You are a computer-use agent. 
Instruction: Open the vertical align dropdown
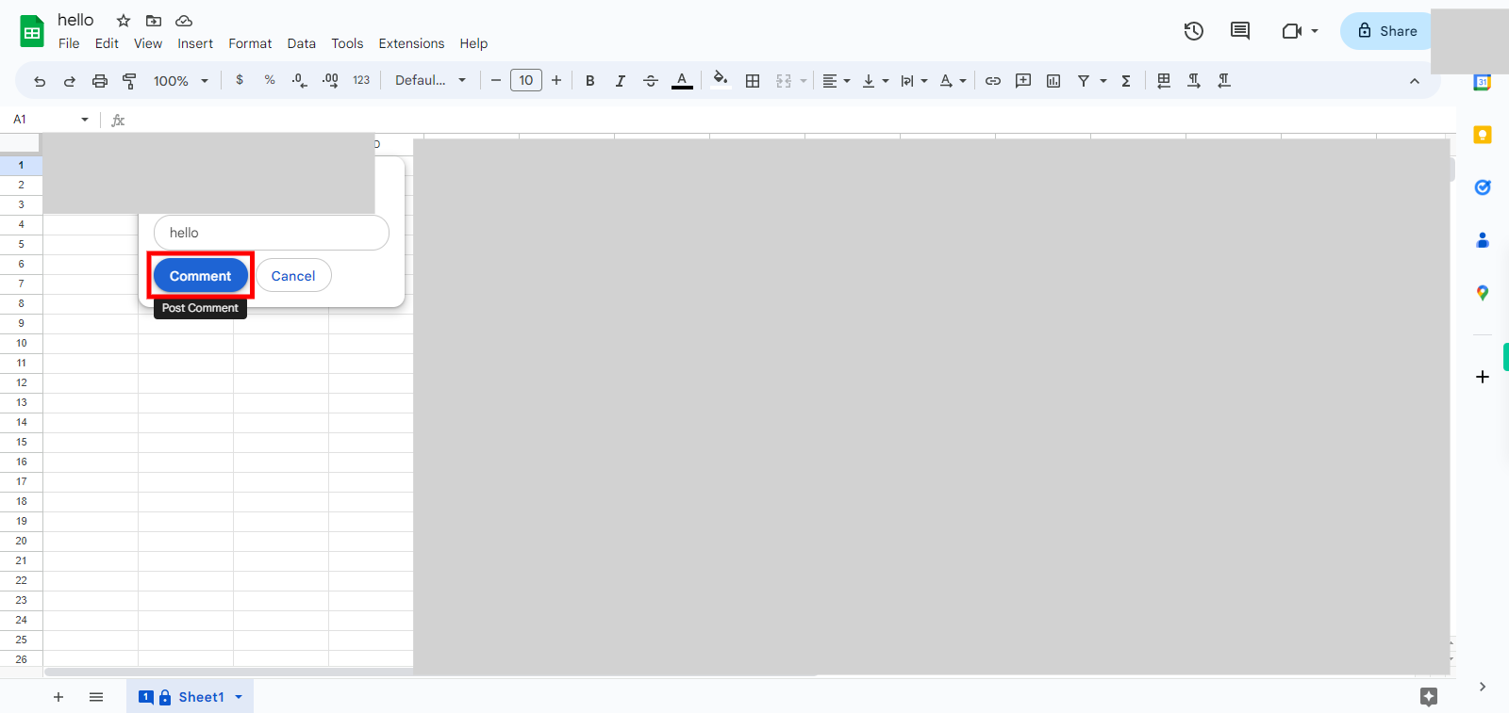(875, 81)
